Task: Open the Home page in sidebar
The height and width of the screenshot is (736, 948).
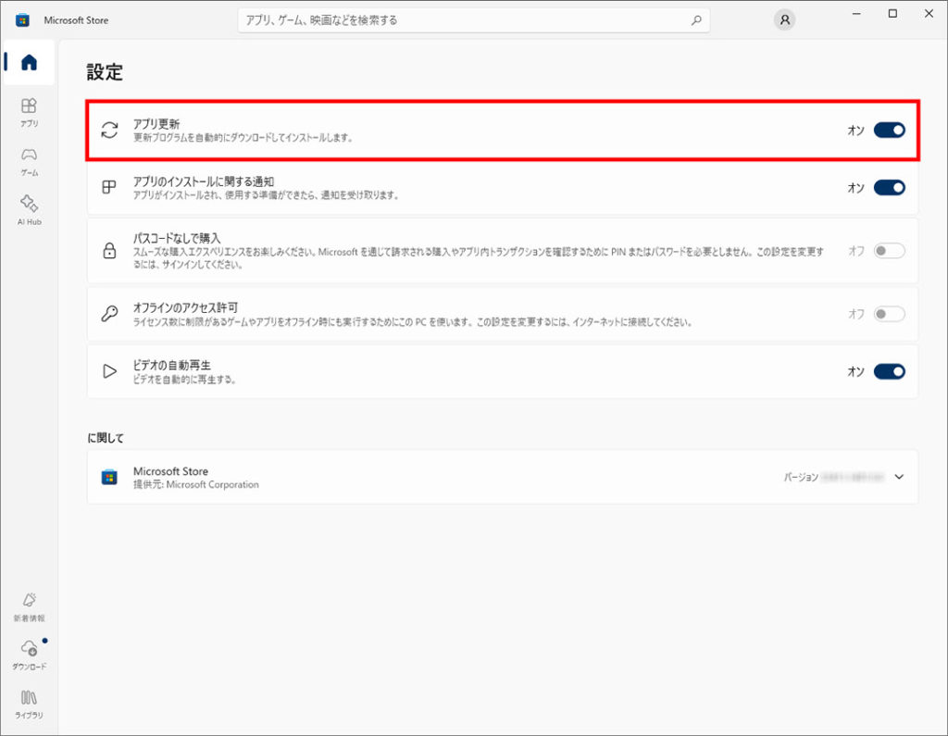Action: [29, 63]
